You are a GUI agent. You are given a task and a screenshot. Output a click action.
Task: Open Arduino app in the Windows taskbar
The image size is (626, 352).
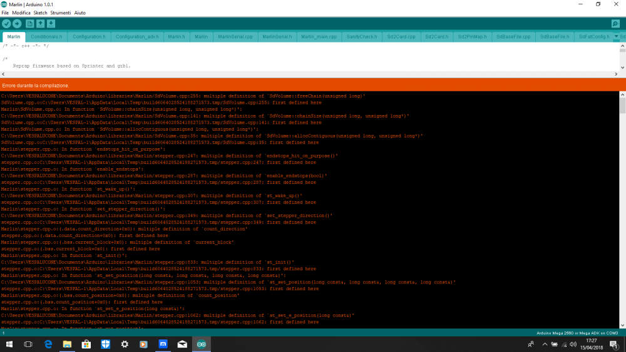tap(201, 344)
